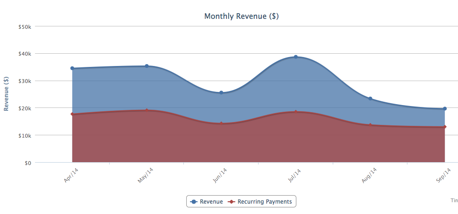The height and width of the screenshot is (214, 458).
Task: Click the Recurring Payments diamond at May/14
Action: (x=147, y=110)
